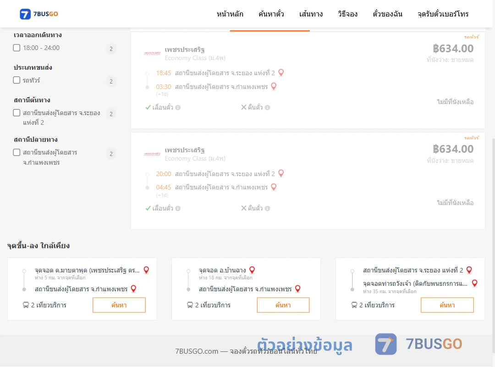Click the 04:45 arrival time

(163, 187)
